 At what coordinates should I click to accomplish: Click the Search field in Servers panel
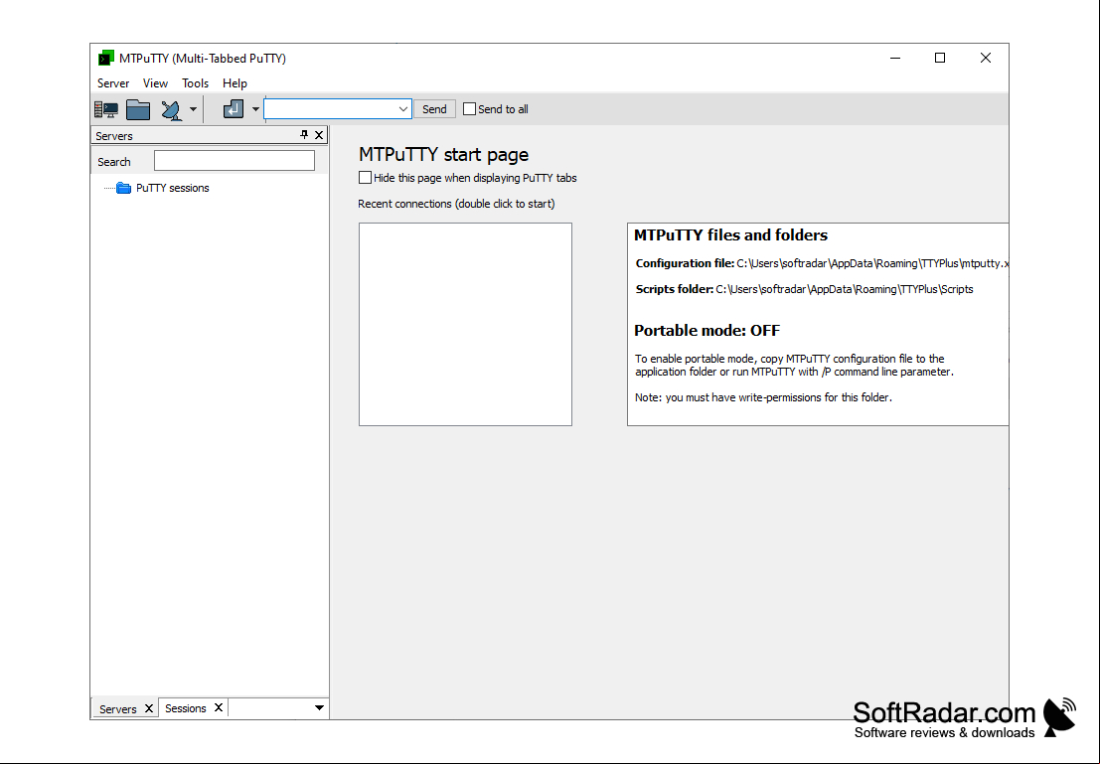(235, 161)
